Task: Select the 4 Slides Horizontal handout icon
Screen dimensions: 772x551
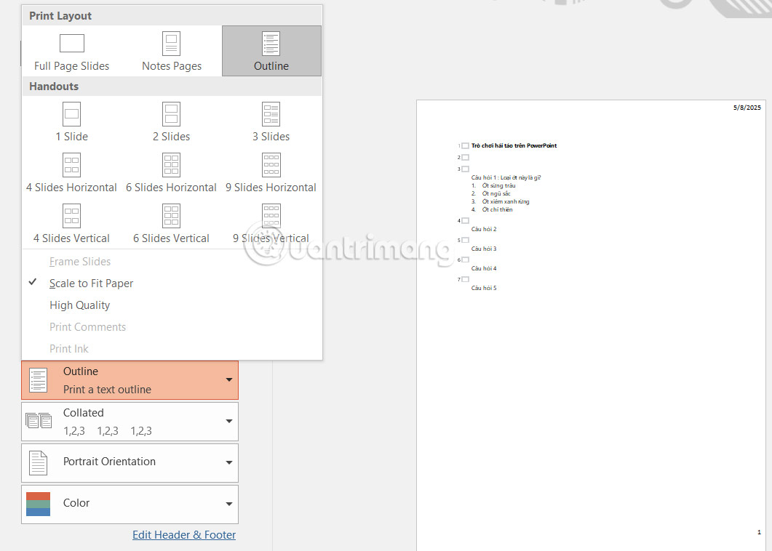Action: [x=71, y=165]
